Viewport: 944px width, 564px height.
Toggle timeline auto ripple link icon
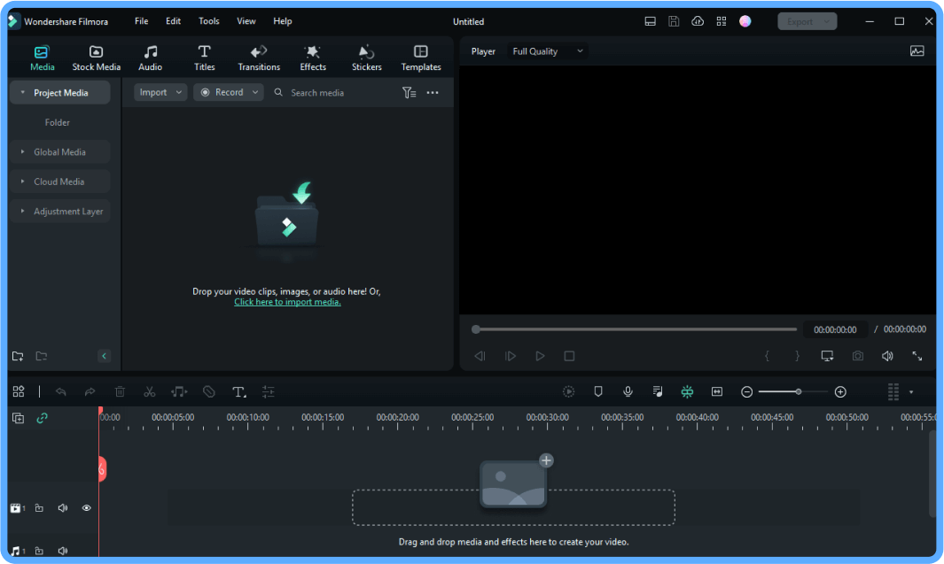[x=42, y=418]
